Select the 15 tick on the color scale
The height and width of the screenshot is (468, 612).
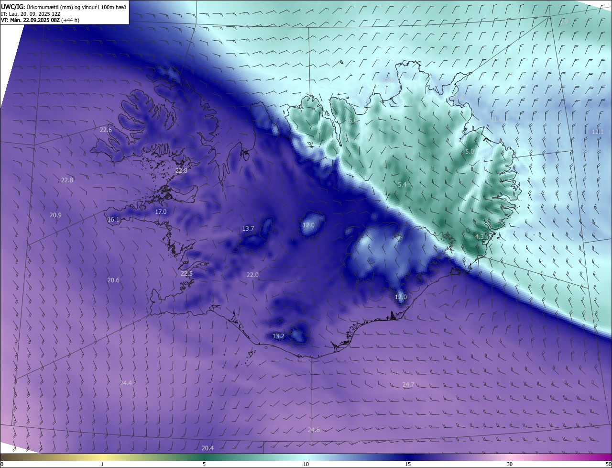(x=408, y=464)
